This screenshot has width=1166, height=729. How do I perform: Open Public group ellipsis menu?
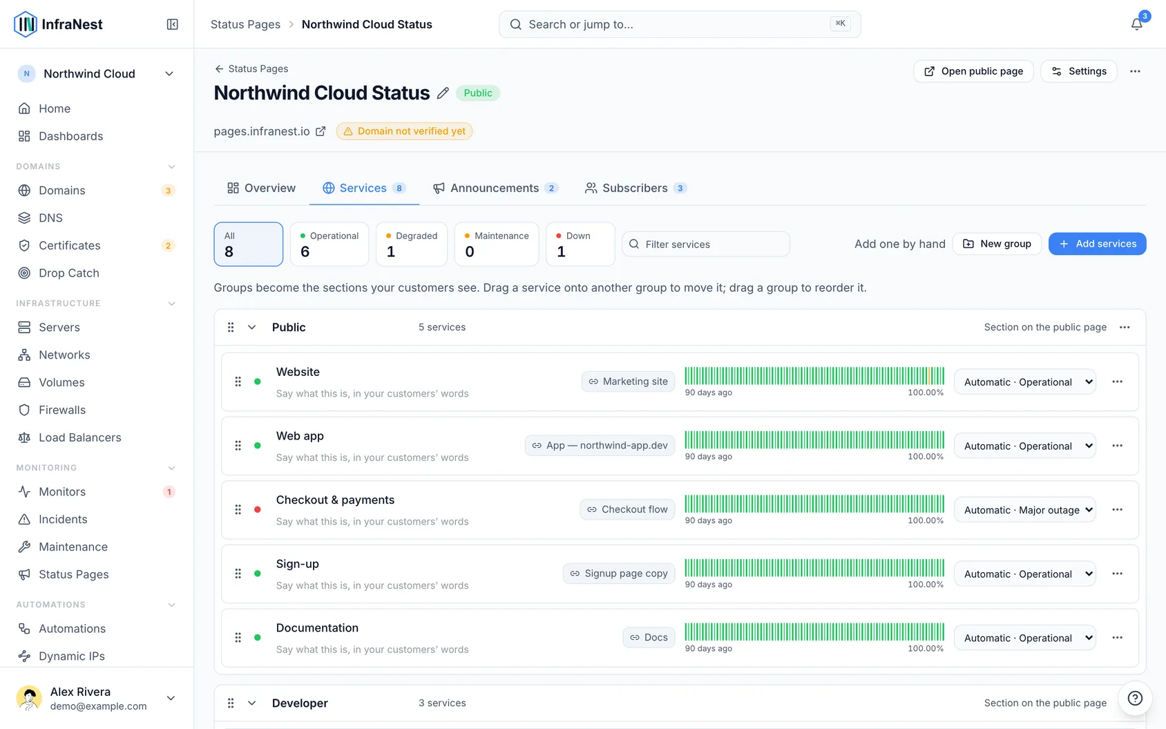[1125, 328]
